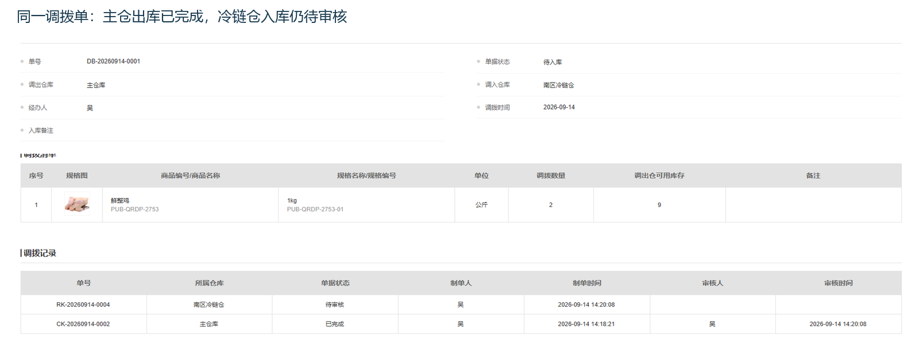Click review time 2026-09-14 14:20:08 in CK row
919x347 pixels.
pos(838,324)
